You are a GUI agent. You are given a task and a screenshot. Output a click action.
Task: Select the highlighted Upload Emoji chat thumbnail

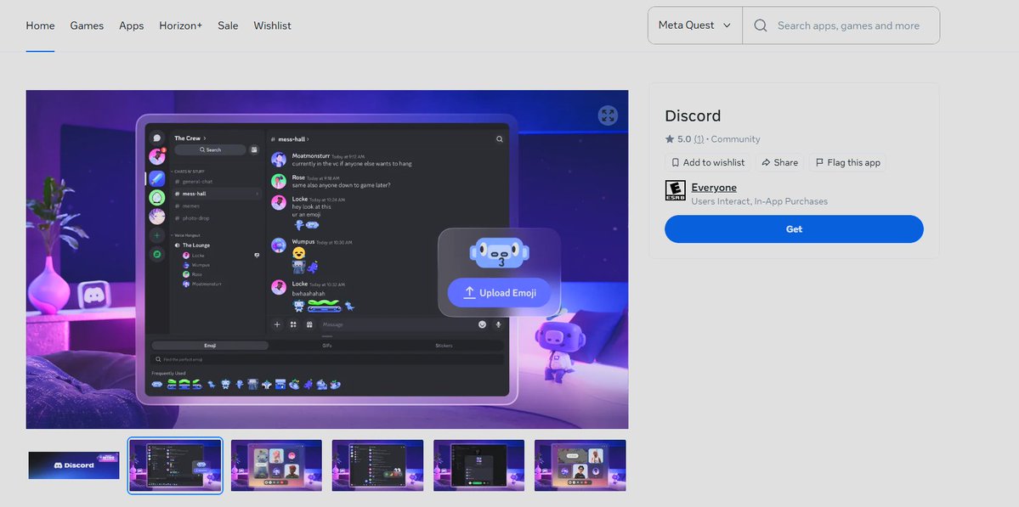click(175, 465)
